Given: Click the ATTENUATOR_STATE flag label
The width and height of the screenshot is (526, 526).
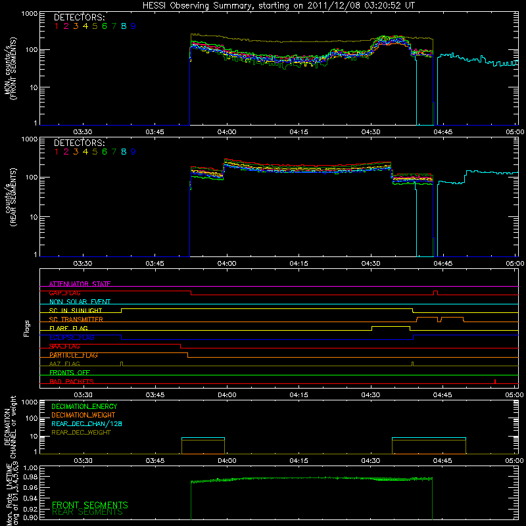Looking at the screenshot, I should (80, 284).
